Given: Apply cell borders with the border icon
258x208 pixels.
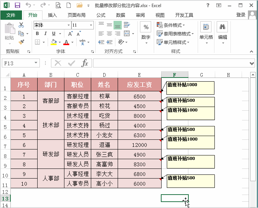Looking at the screenshot, I should [x=38, y=42].
